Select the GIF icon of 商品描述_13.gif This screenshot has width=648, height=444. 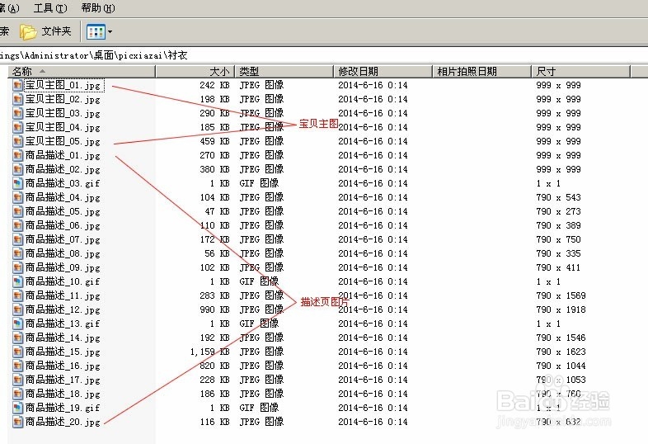click(x=17, y=324)
